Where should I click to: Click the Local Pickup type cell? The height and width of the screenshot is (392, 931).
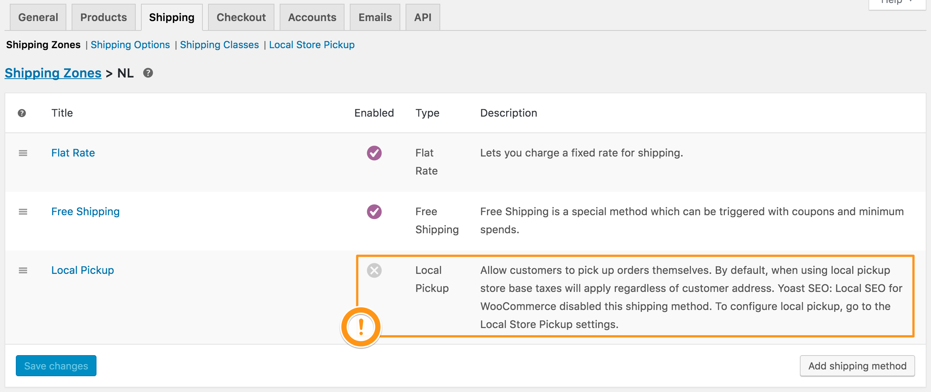(x=432, y=279)
